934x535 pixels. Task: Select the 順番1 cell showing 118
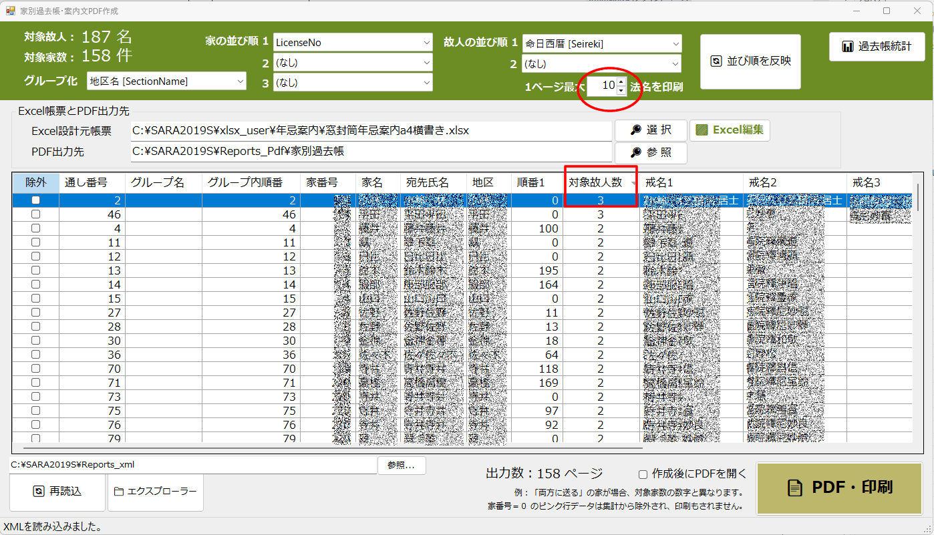click(537, 369)
